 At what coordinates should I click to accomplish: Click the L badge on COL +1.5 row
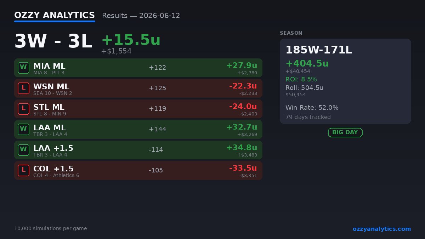pyautogui.click(x=23, y=170)
